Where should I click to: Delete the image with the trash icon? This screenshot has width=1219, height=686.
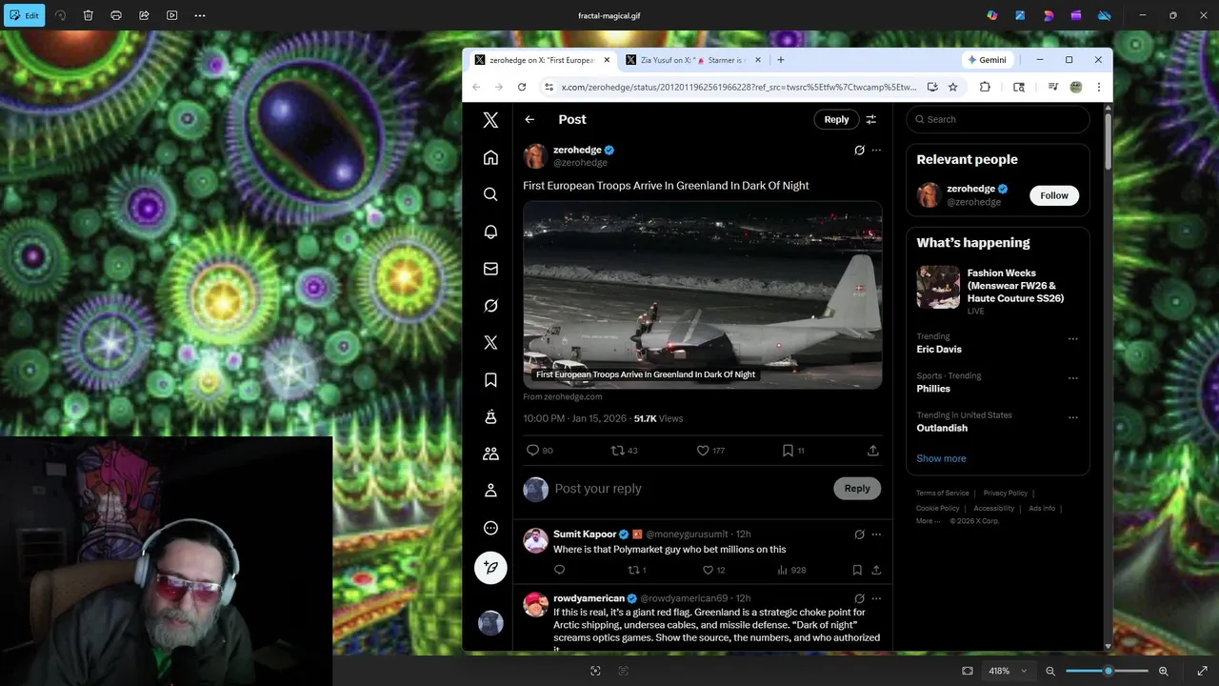88,15
